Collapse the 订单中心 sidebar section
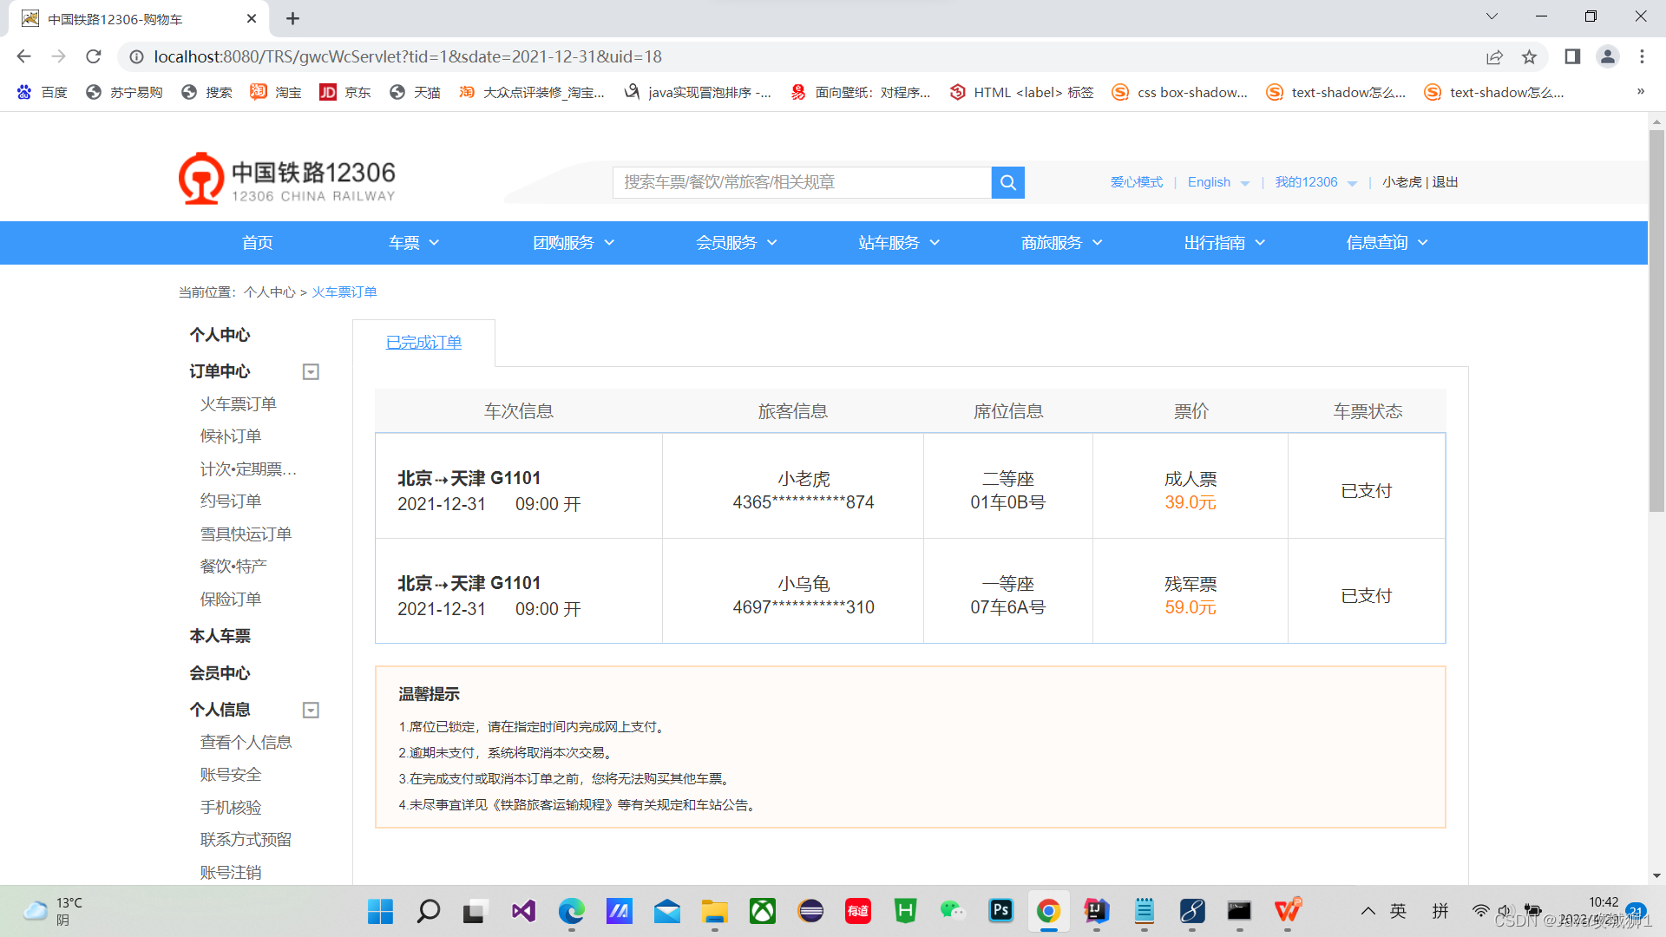Viewport: 1666px width, 937px height. click(x=310, y=371)
